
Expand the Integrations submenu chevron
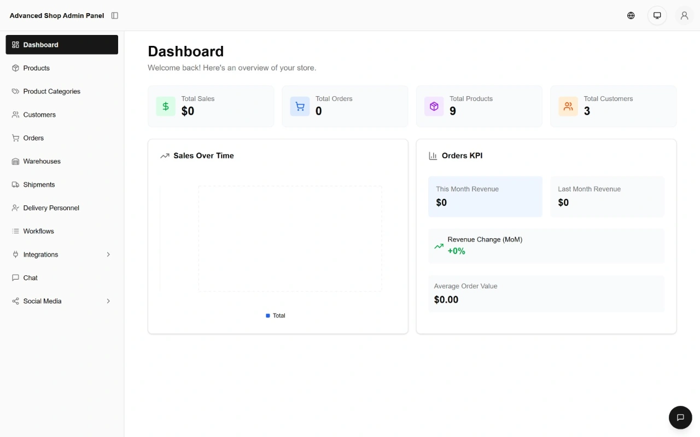(x=108, y=255)
